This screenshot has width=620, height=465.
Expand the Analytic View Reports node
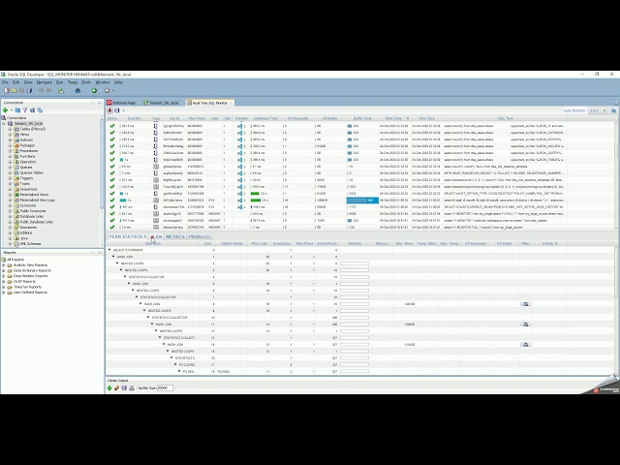4,264
